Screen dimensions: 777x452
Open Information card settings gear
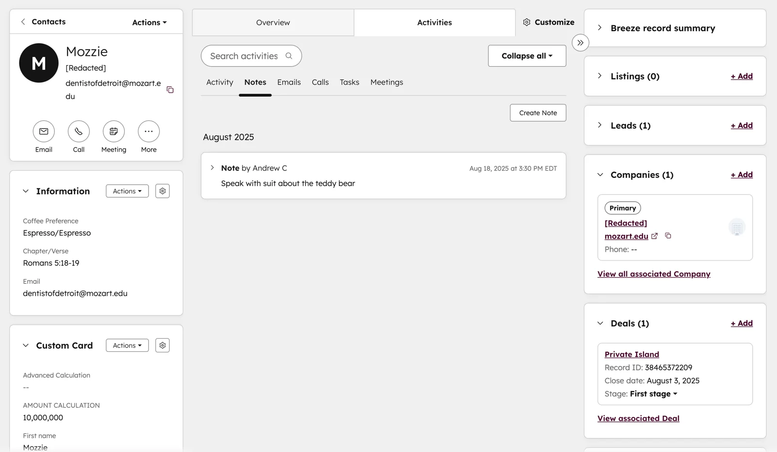[x=163, y=191]
